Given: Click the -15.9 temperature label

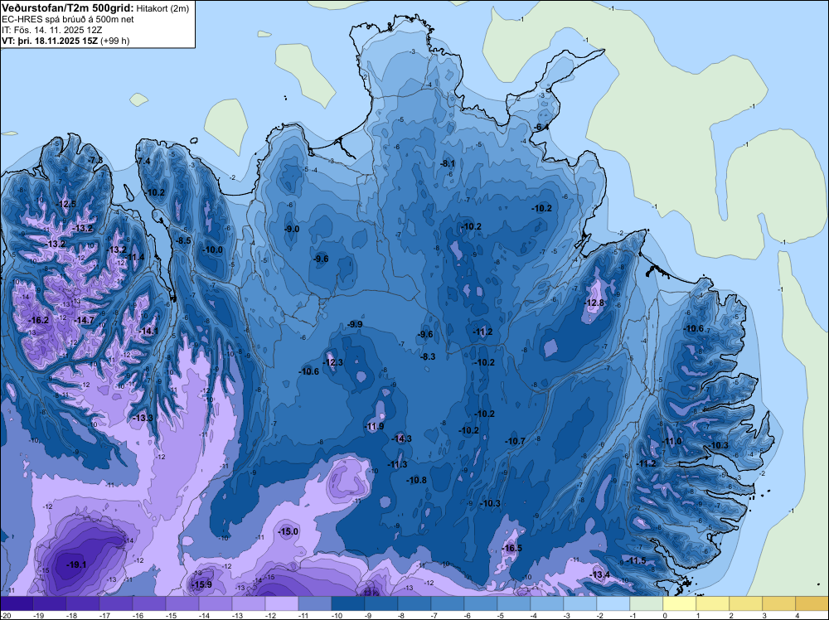Looking at the screenshot, I should [x=201, y=584].
